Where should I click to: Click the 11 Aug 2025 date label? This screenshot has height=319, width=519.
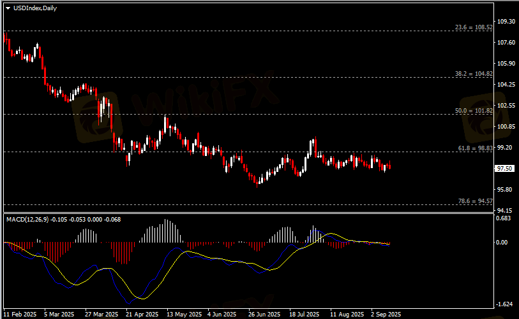tap(347, 315)
